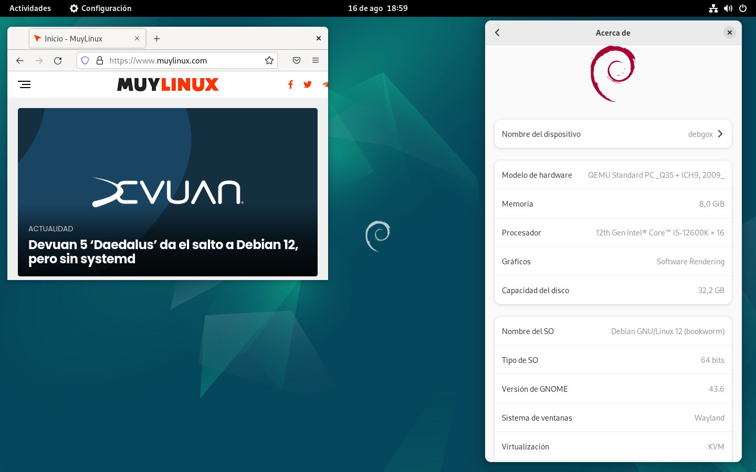Screen dimensions: 756x472
Task: Open the Devuan 5 Daedalus article headline
Action: pyautogui.click(x=163, y=252)
